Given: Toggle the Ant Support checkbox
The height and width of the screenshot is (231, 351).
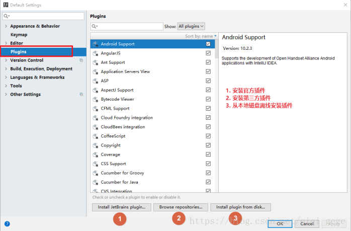Looking at the screenshot, I should point(208,62).
